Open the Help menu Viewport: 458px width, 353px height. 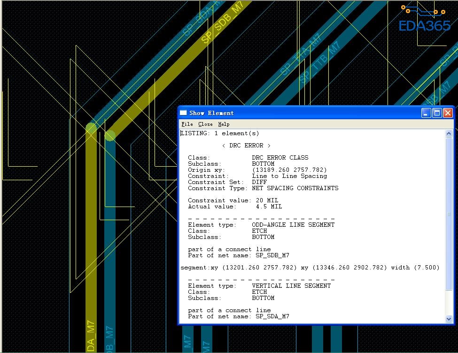[224, 124]
